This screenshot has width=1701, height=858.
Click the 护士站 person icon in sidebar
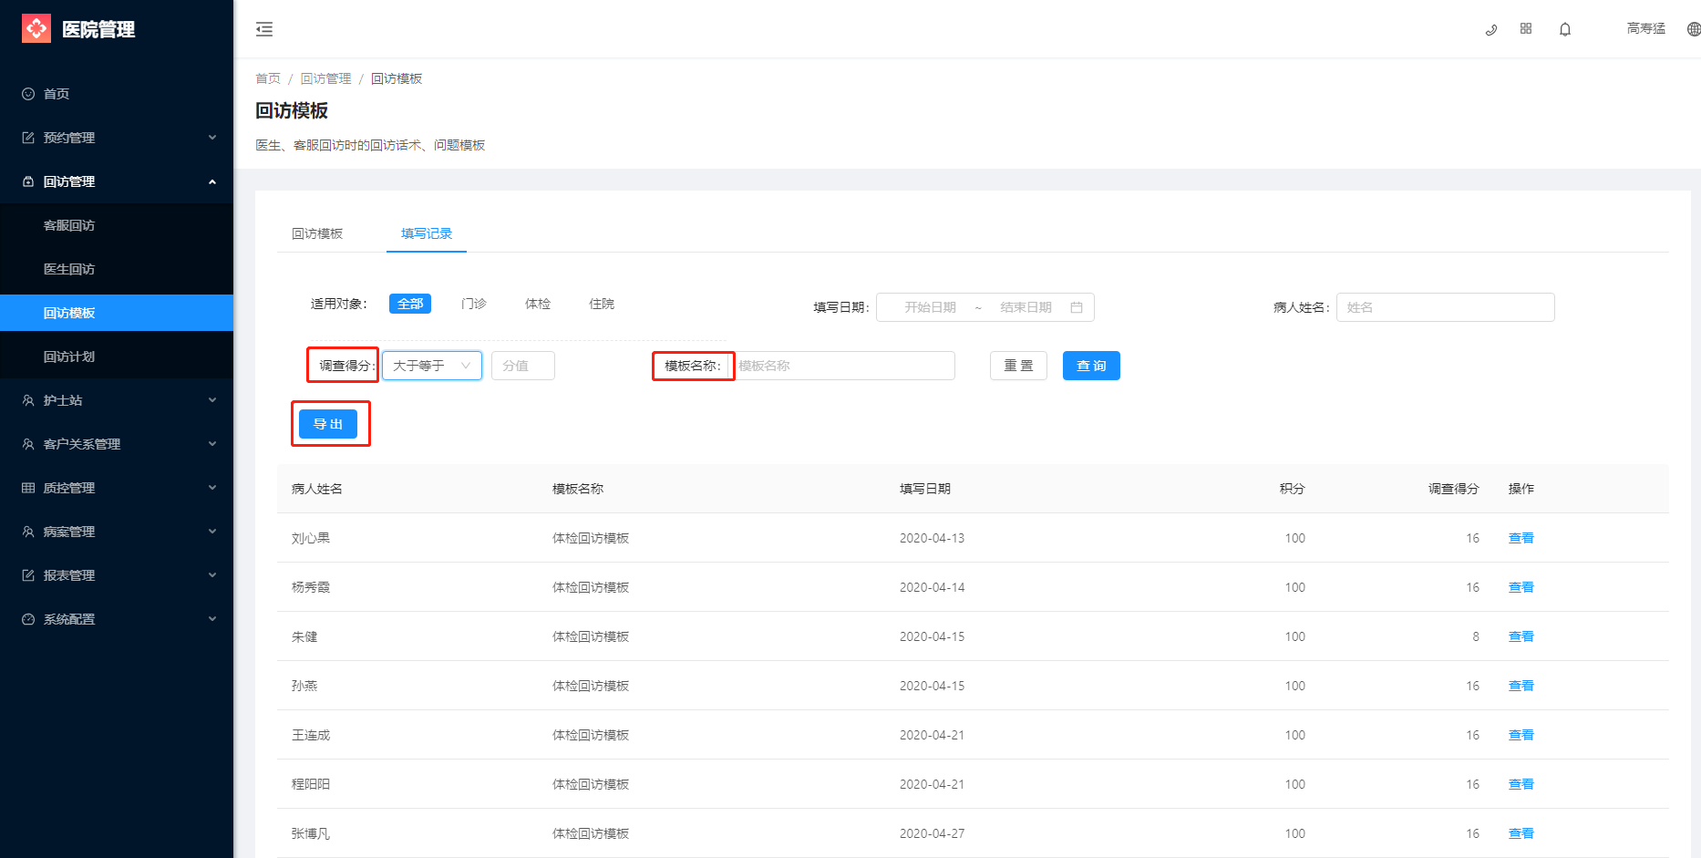pyautogui.click(x=28, y=400)
